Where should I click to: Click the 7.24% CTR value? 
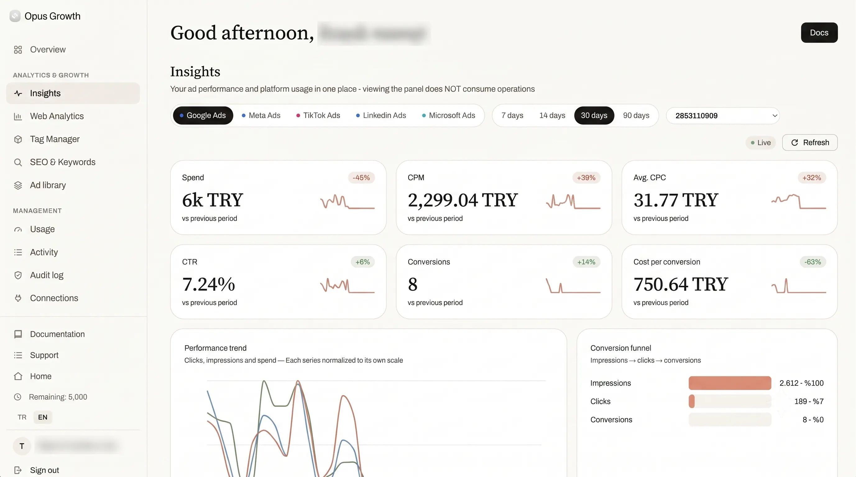209,284
